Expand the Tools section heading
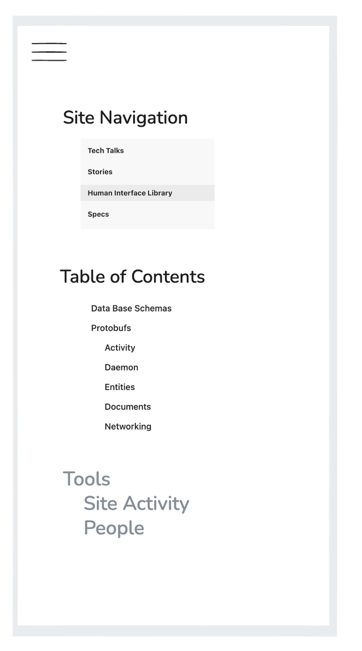Image resolution: width=362 pixels, height=651 pixels. 86,479
